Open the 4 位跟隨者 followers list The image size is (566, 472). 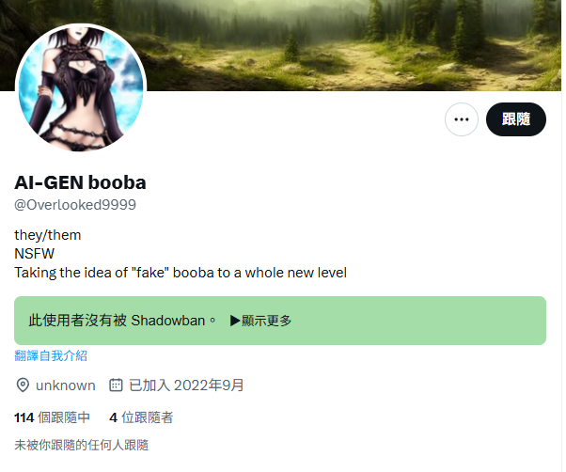[141, 417]
